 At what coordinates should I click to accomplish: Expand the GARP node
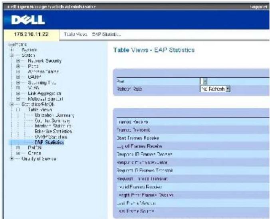18,77
